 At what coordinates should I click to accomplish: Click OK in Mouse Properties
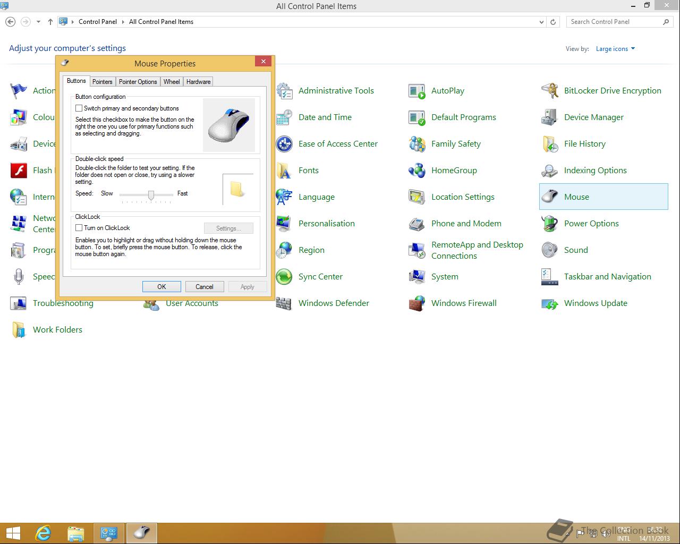[x=161, y=287]
